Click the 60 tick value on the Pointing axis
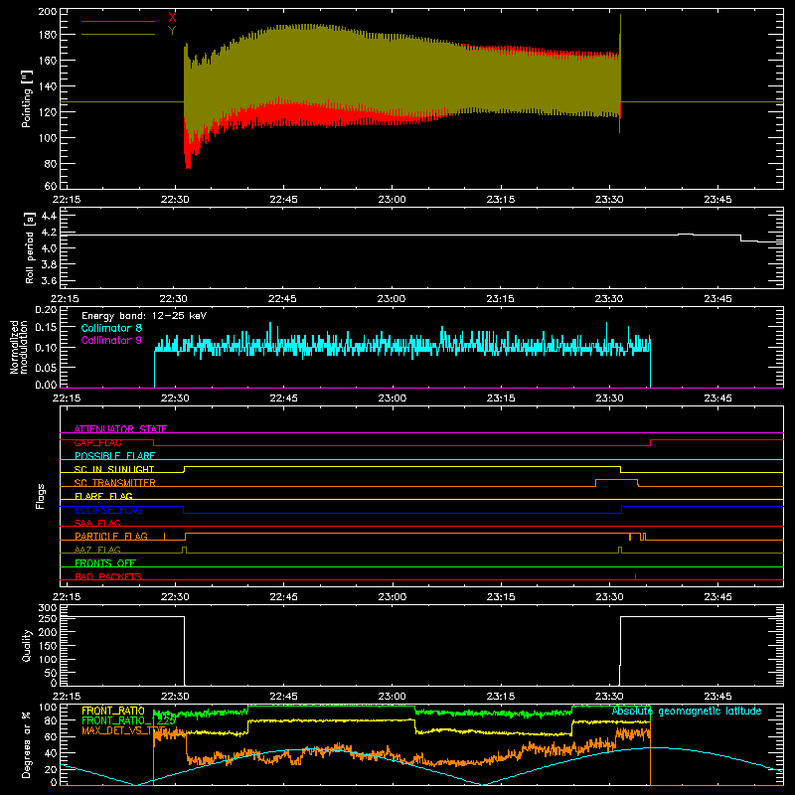The width and height of the screenshot is (795, 795). (x=51, y=186)
